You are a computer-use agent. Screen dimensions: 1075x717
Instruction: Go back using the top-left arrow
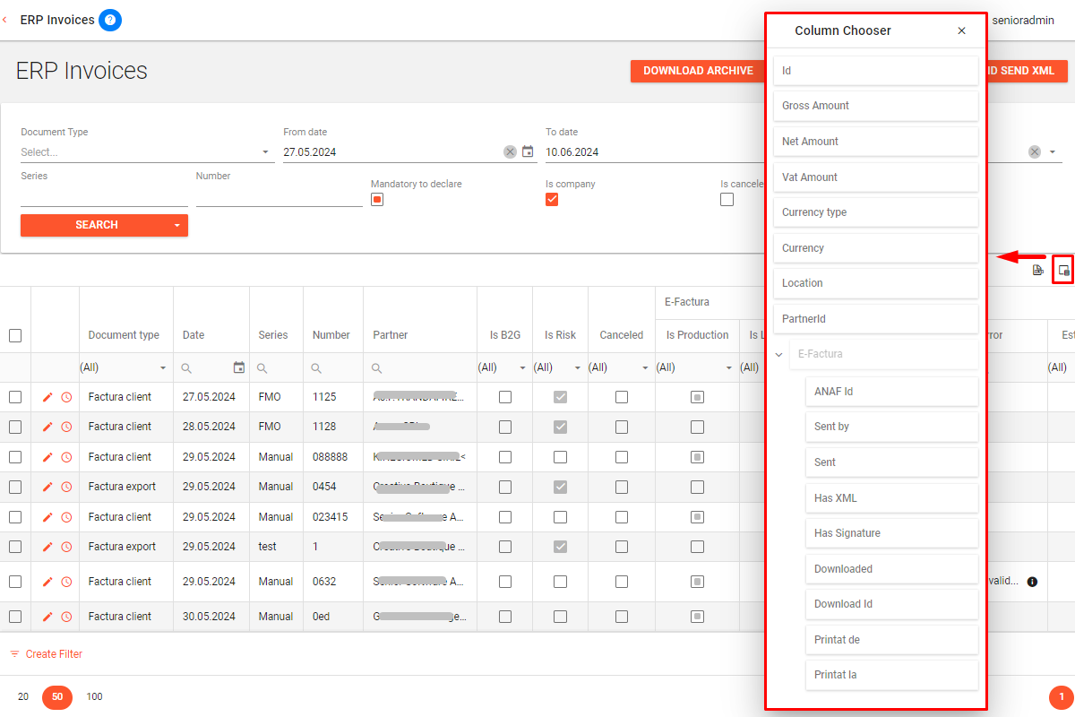click(x=5, y=20)
